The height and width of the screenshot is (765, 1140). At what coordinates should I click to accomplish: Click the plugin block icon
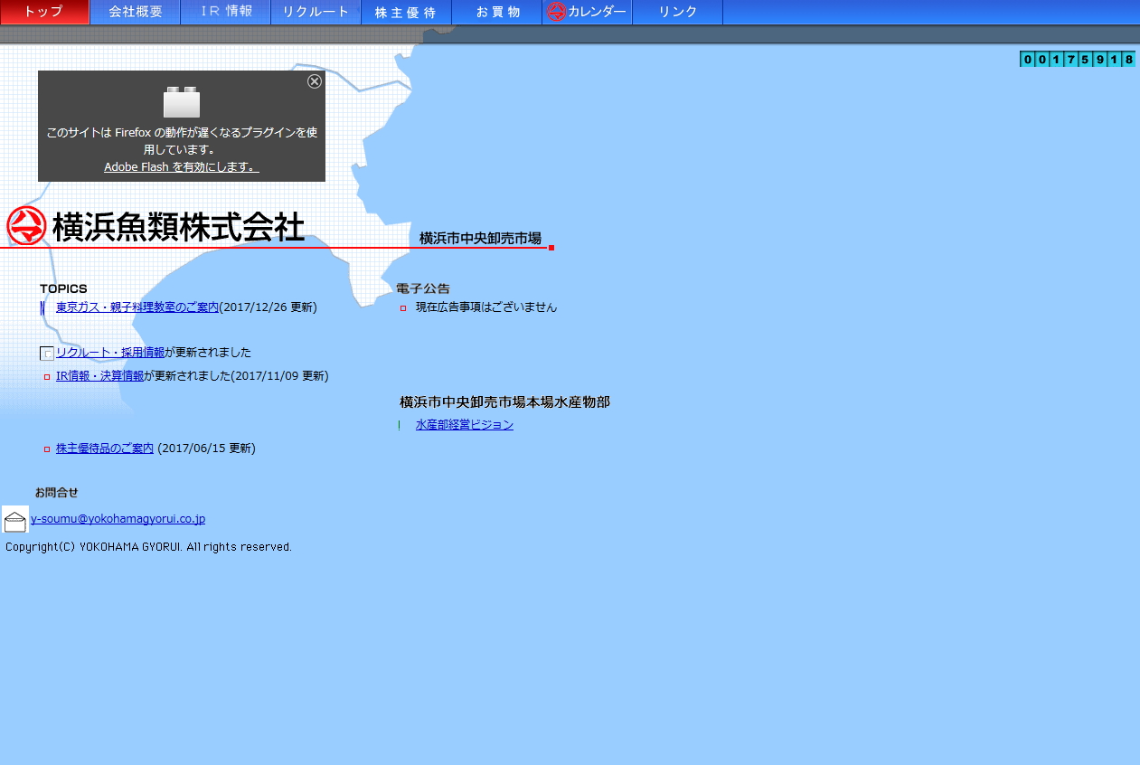point(182,102)
